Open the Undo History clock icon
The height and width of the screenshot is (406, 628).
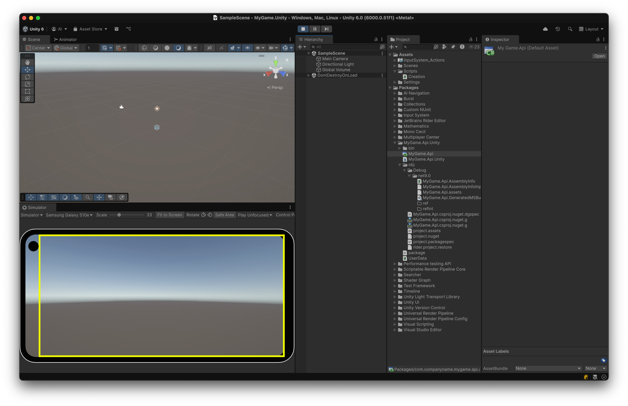click(x=558, y=29)
